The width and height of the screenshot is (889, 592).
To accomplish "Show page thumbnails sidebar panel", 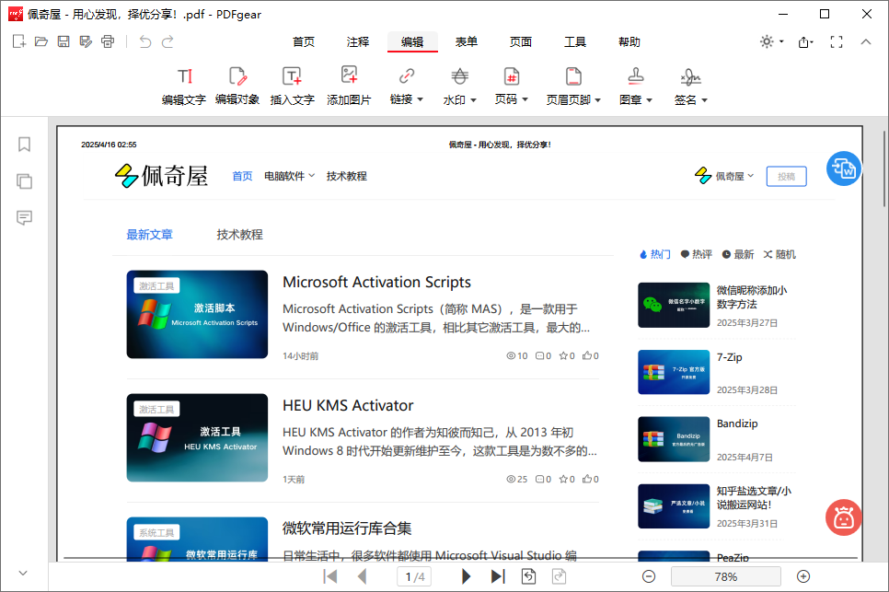I will point(24,181).
